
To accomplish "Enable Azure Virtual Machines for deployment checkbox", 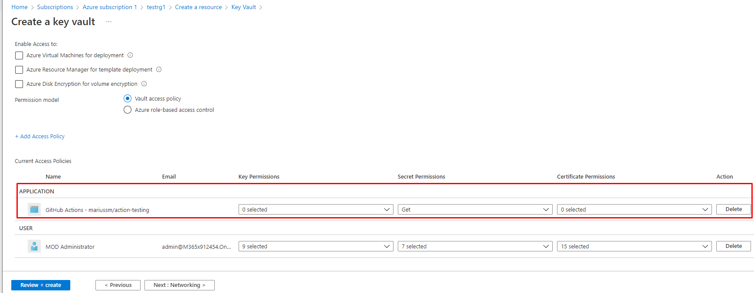I will tap(19, 55).
